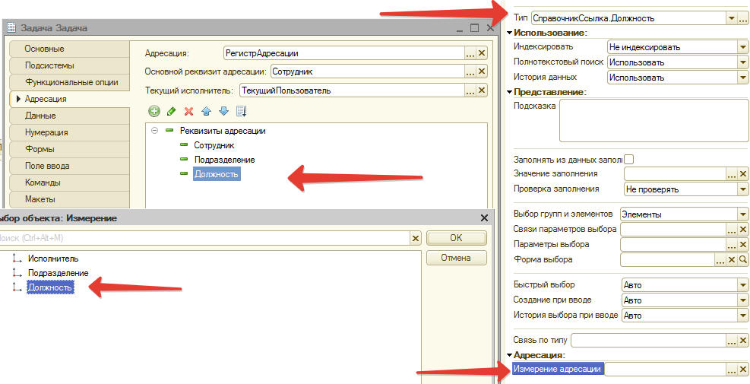Clear the Измерение адресации field
750x384 pixels.
(x=743, y=369)
